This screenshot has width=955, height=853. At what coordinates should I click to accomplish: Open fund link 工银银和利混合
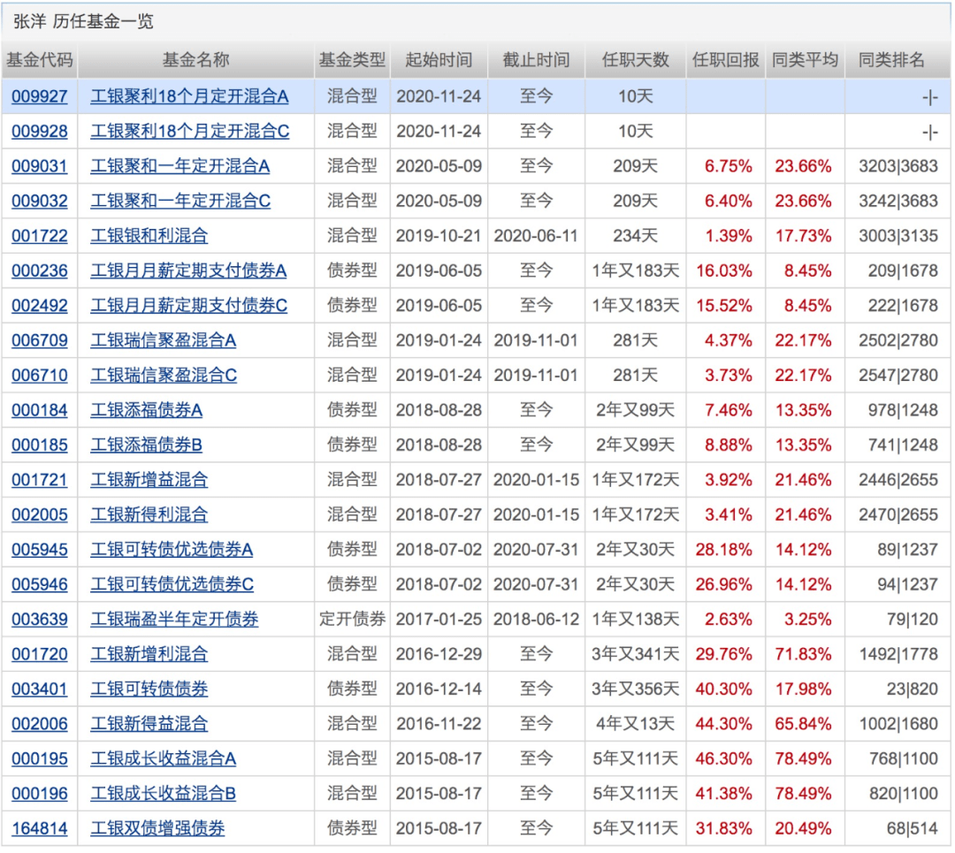(149, 236)
